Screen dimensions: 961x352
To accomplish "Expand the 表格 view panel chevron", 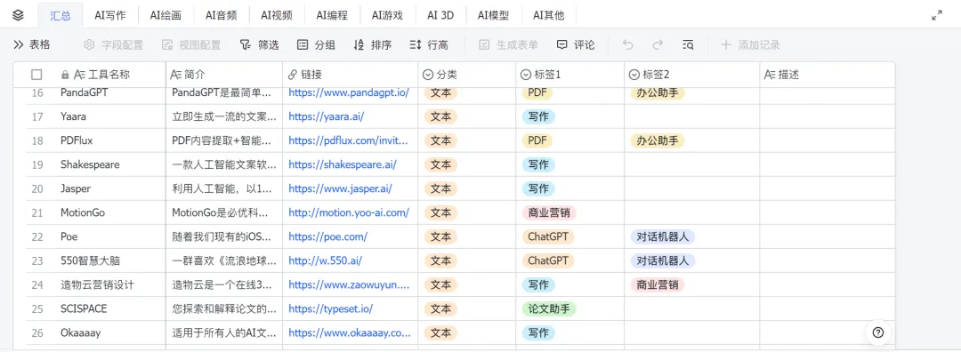I will click(19, 44).
